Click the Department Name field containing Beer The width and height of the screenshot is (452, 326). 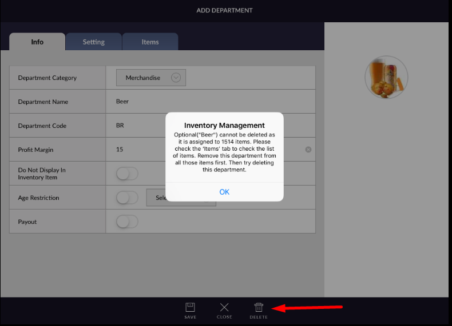(137, 102)
